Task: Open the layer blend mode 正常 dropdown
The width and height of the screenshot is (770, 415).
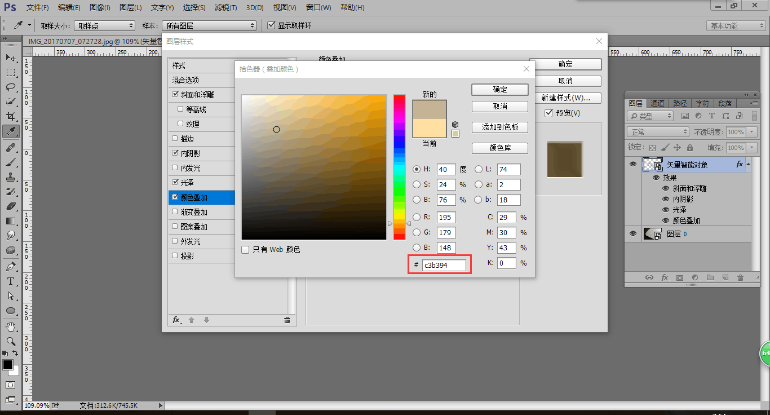Action: point(657,132)
